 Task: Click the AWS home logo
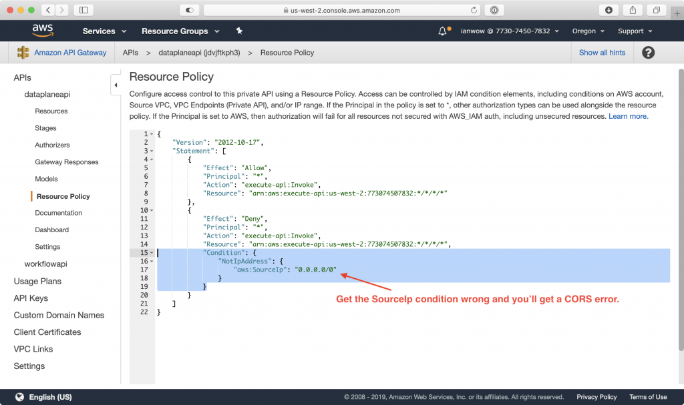pyautogui.click(x=43, y=30)
